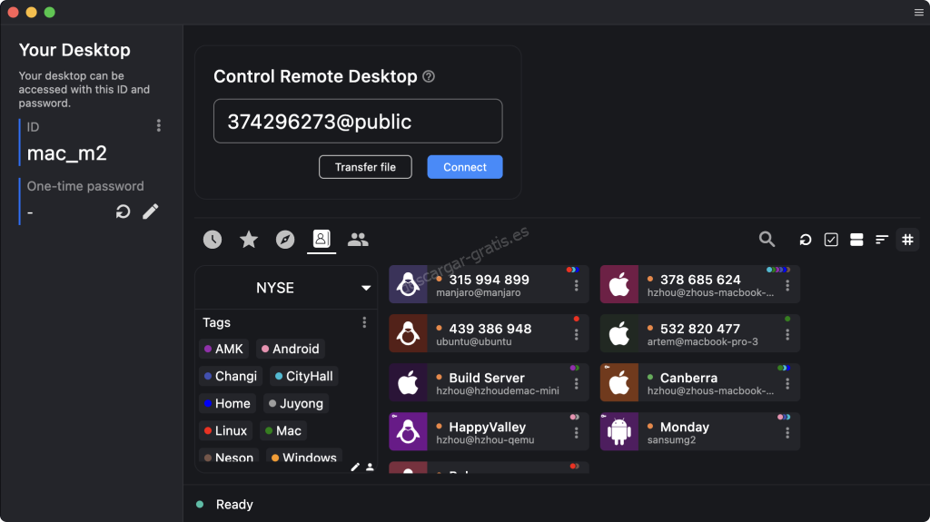This screenshot has height=522, width=930.
Task: Open options menu for 378 685 624
Action: [x=787, y=286]
